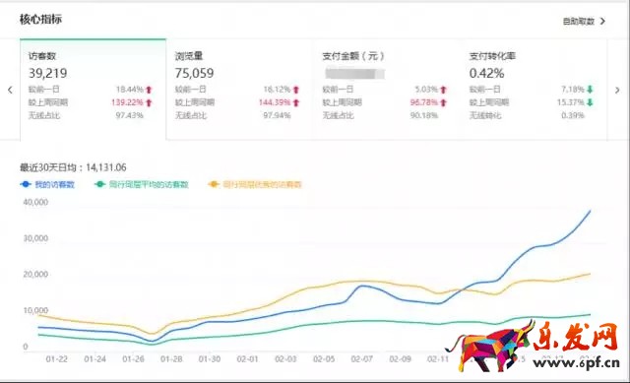This screenshot has width=630, height=383.
Task: Click the right carousel arrow for metrics
Action: (x=617, y=90)
